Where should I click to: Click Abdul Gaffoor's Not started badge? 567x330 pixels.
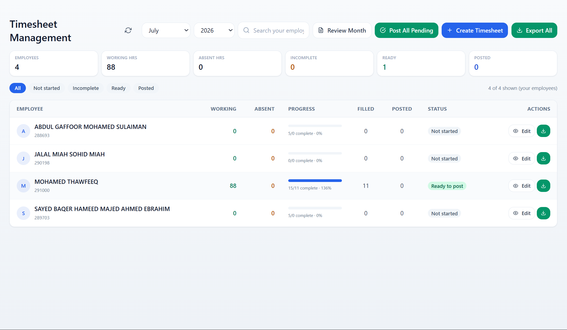coord(444,131)
